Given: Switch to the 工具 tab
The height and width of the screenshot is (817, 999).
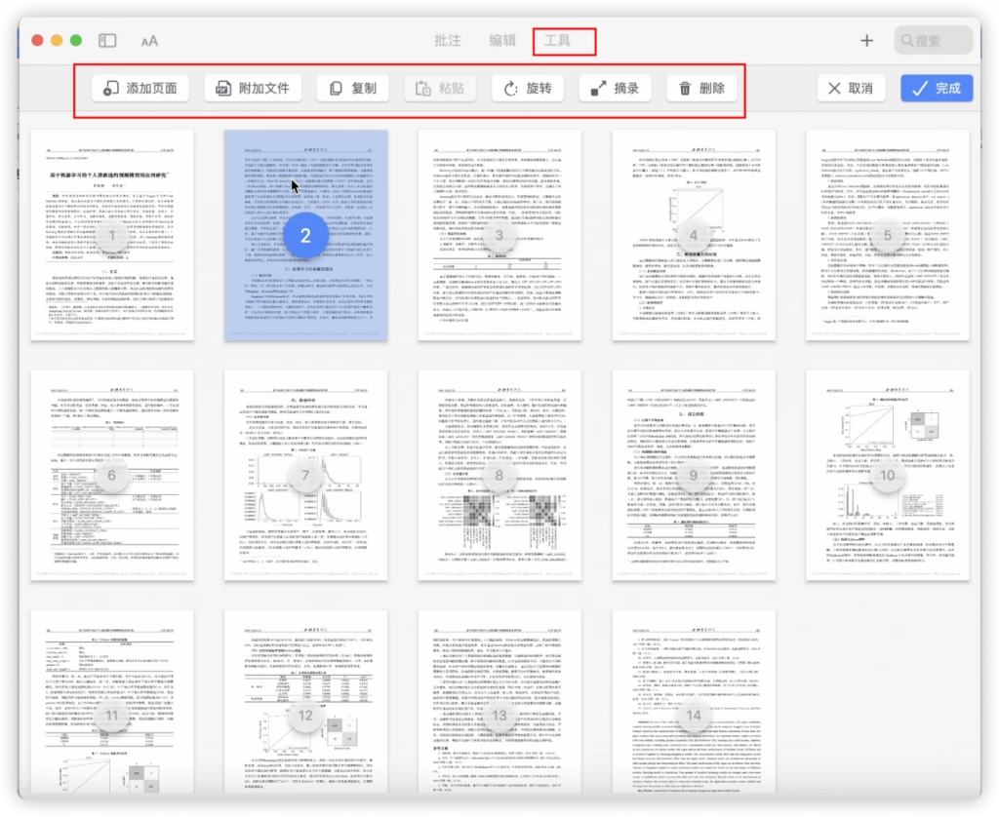Looking at the screenshot, I should pyautogui.click(x=557, y=41).
